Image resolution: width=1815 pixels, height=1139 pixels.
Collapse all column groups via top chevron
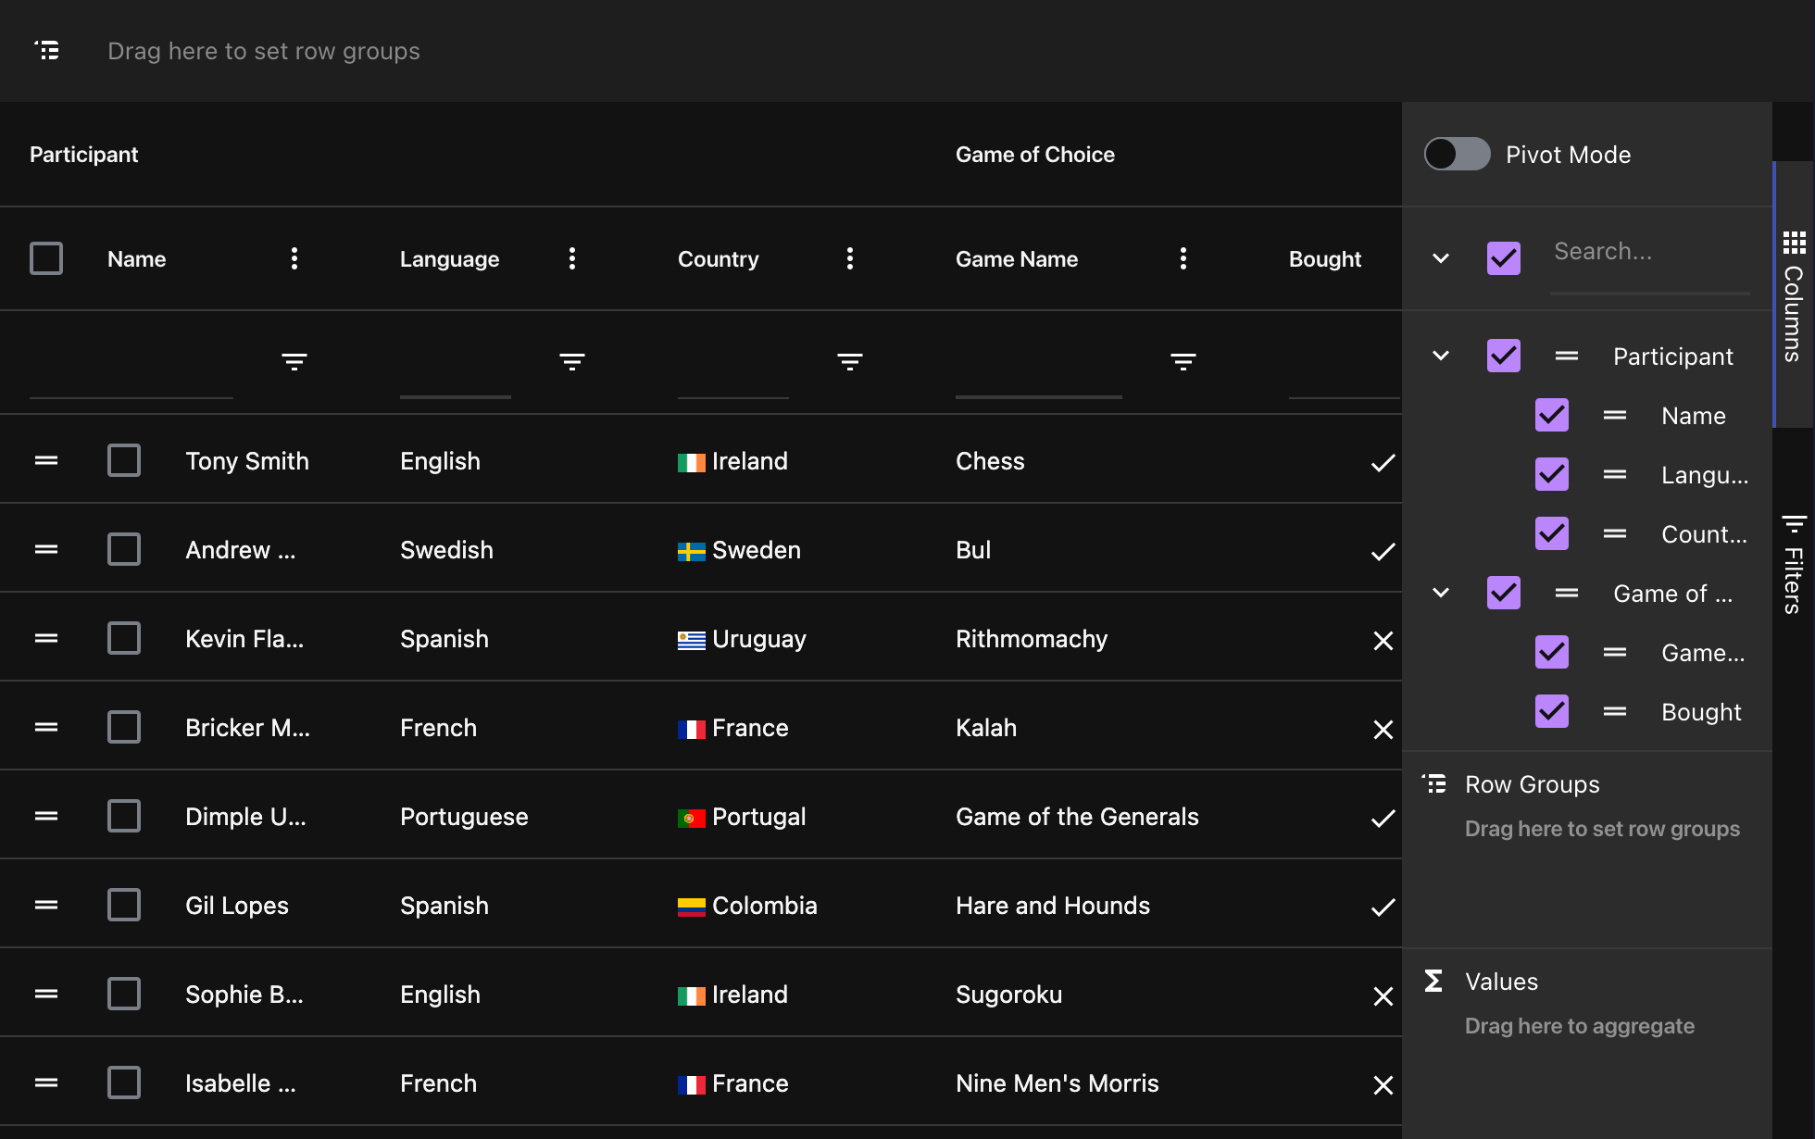1441,257
